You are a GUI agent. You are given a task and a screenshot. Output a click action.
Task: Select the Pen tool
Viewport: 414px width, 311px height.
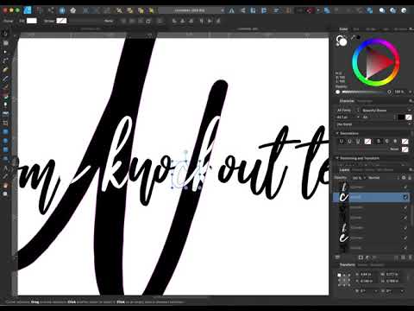[5, 70]
